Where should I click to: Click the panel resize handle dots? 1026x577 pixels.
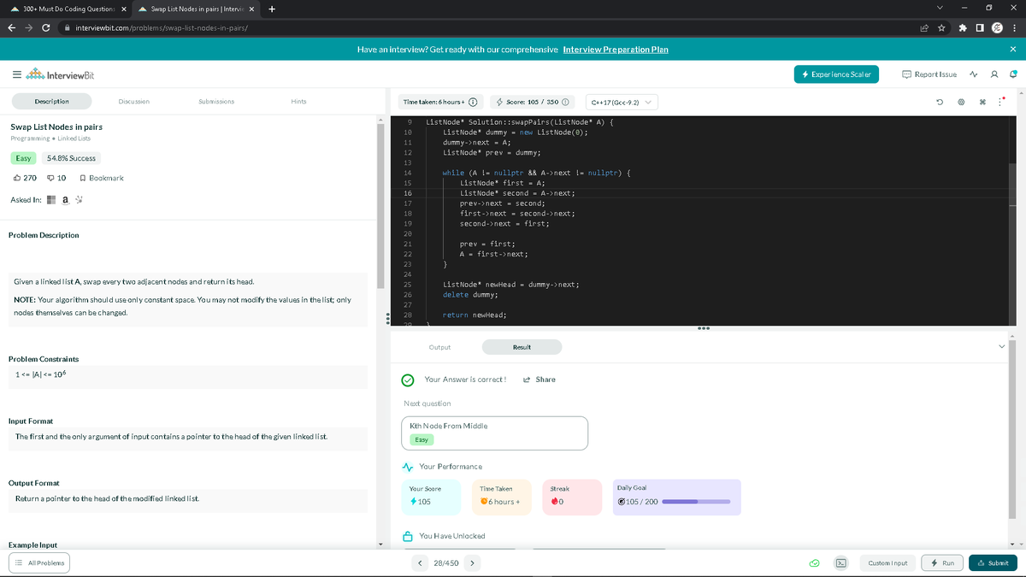(x=389, y=321)
